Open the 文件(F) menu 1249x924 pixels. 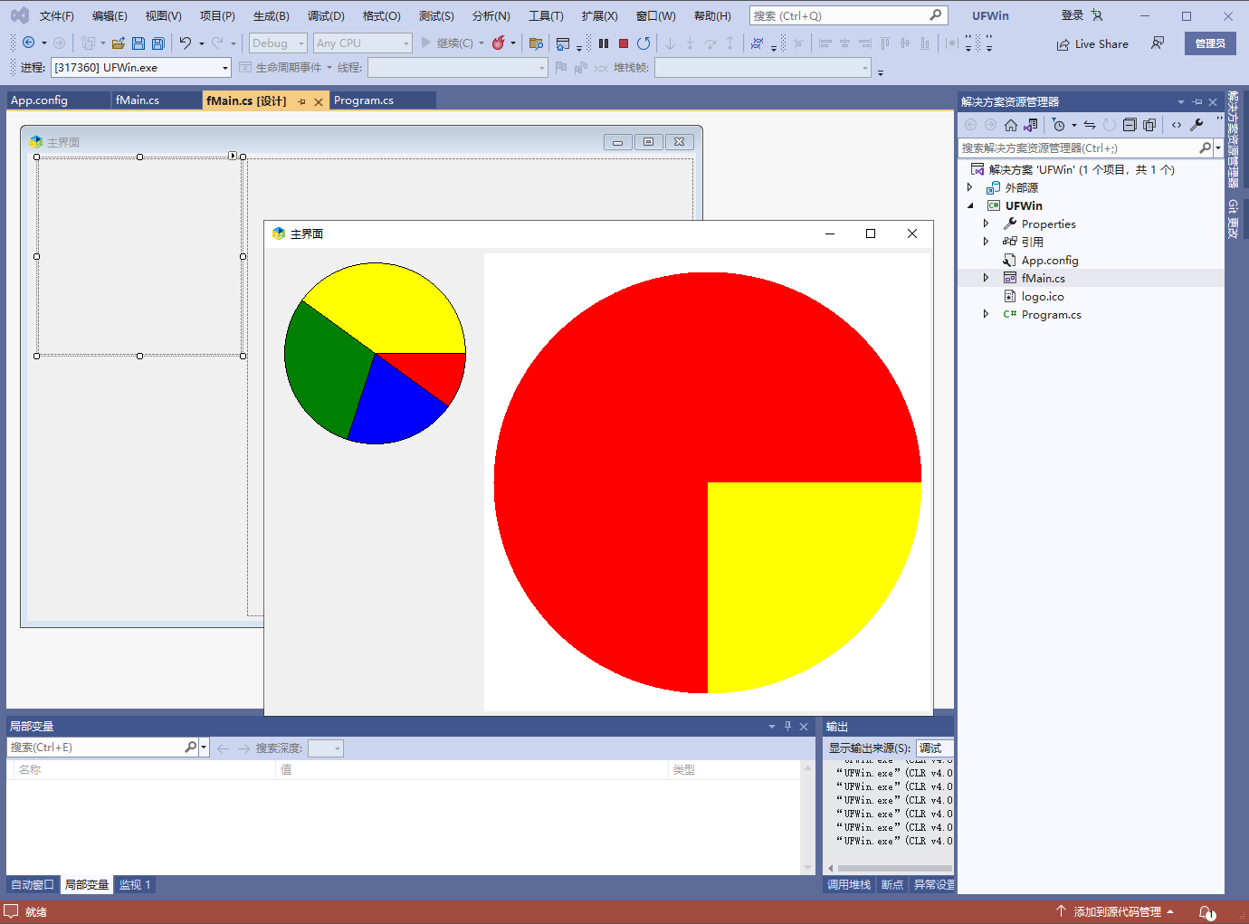[56, 16]
